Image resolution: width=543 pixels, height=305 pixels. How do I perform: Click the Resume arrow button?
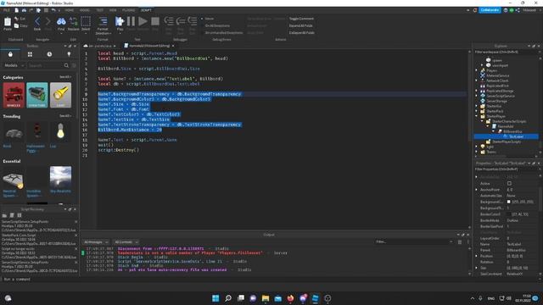coord(143,21)
